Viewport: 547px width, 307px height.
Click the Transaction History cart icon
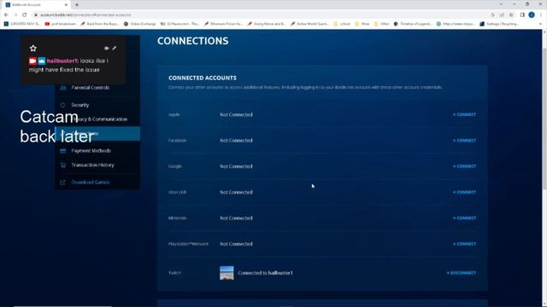coord(62,165)
